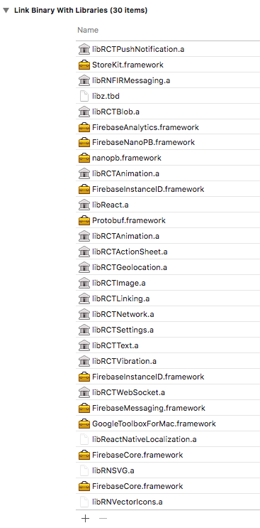Click the Name column header
Screen dimensions: 260x528
88,30
